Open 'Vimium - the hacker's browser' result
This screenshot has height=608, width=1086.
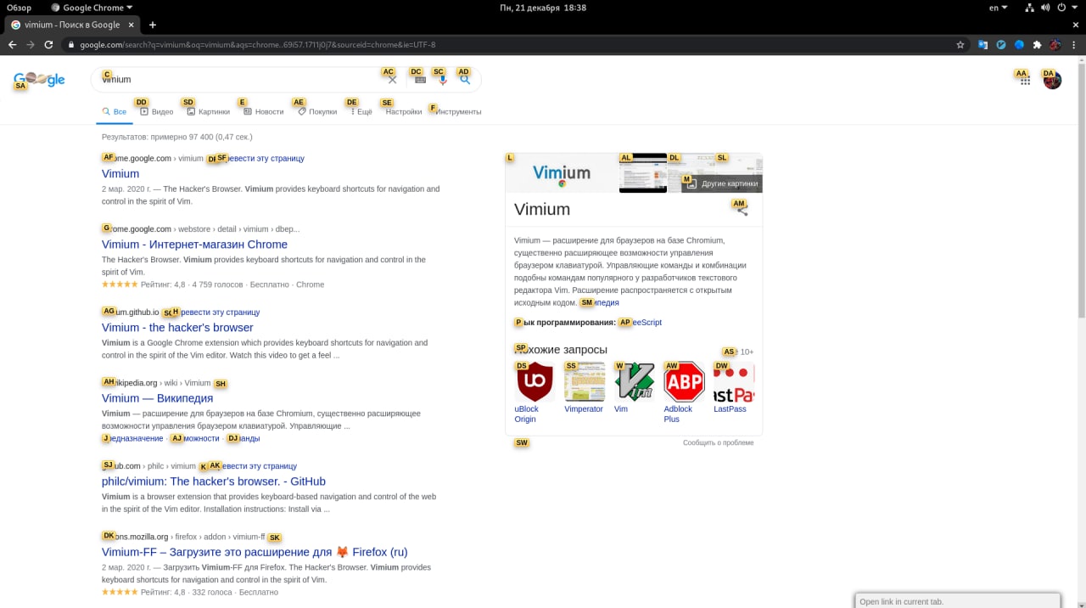tap(177, 328)
